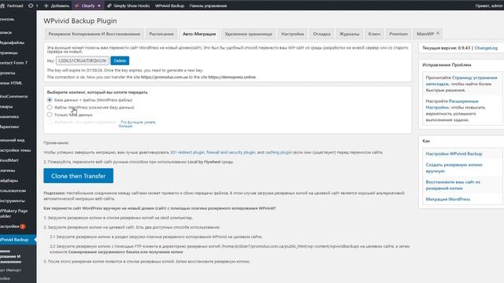Open firewall and security plugin link
Image resolution: width=504 pixels, height=283 pixels.
pos(231,153)
